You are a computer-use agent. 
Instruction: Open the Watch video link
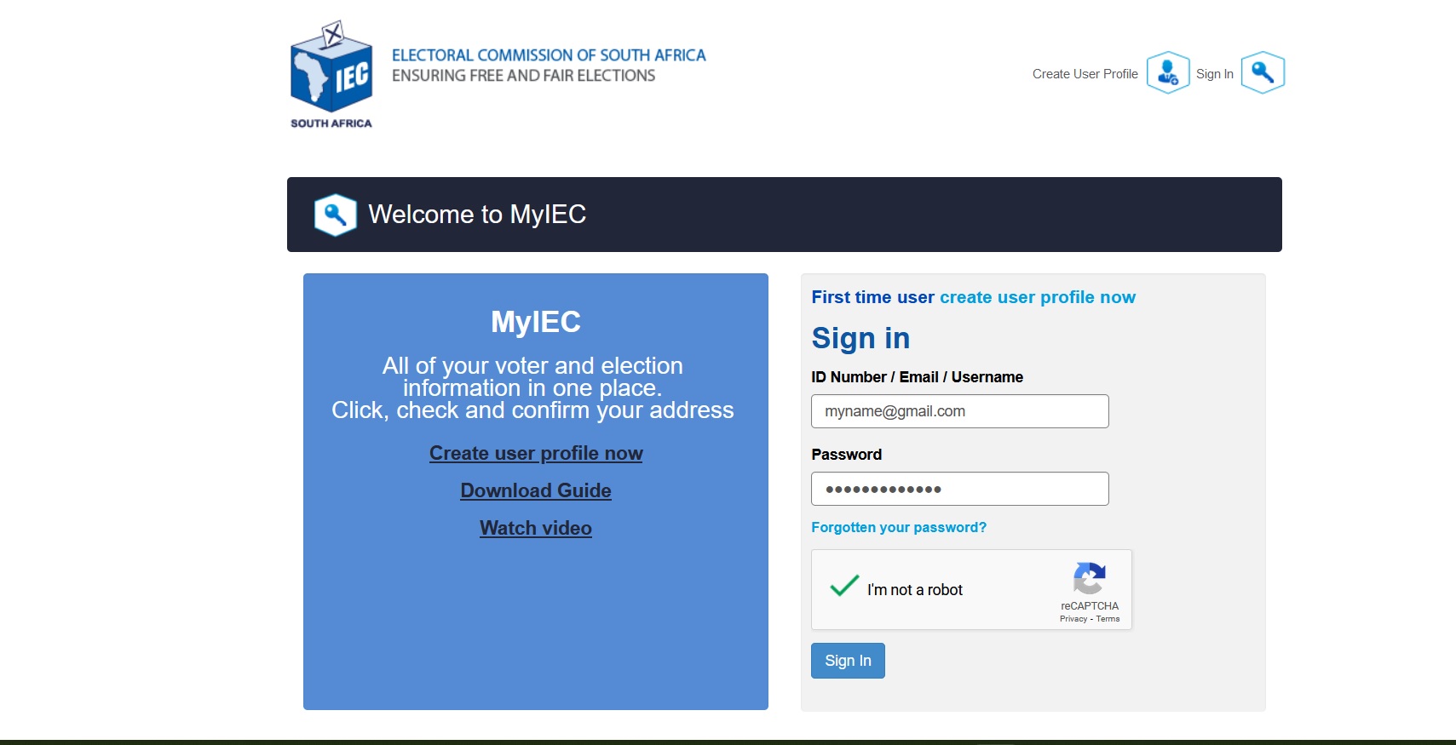click(536, 528)
